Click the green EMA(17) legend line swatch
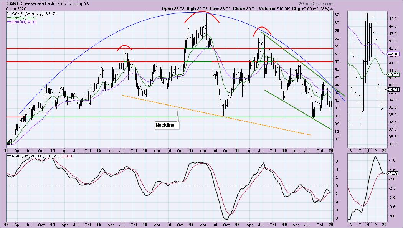 click(9, 18)
